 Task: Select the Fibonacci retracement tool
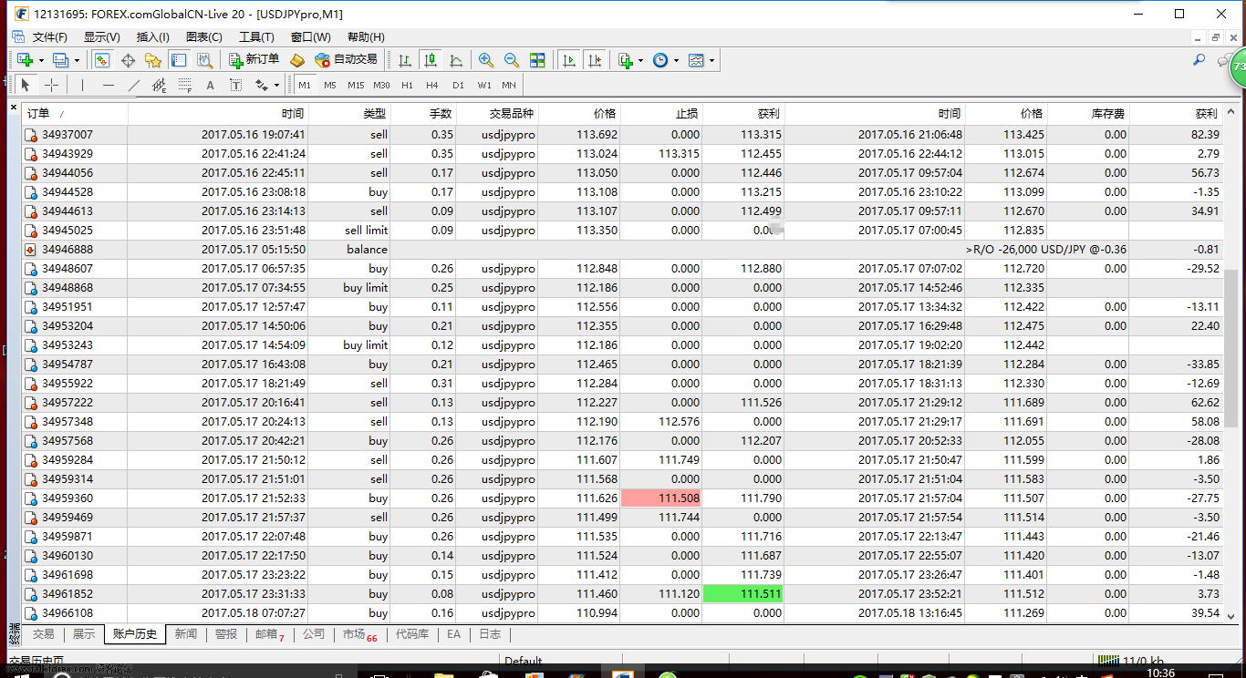click(x=184, y=85)
